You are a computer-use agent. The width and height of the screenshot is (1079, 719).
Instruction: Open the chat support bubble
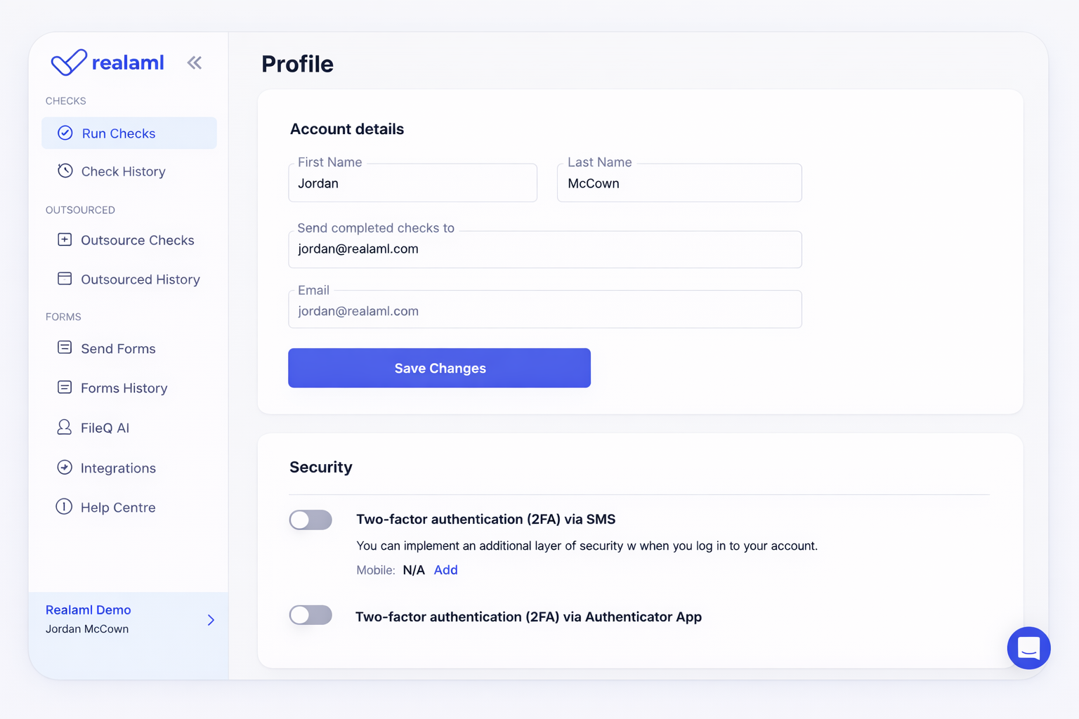click(1028, 647)
